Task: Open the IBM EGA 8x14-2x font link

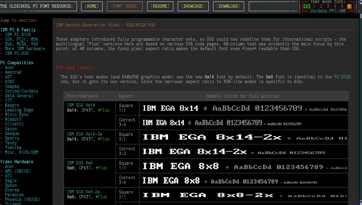Action: [84, 134]
